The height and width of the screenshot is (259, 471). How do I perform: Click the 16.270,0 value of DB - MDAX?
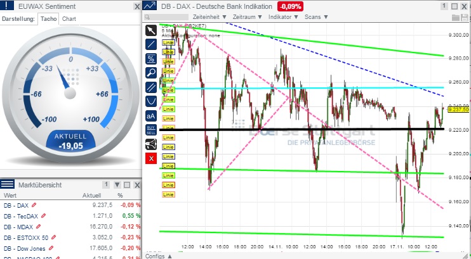point(101,227)
